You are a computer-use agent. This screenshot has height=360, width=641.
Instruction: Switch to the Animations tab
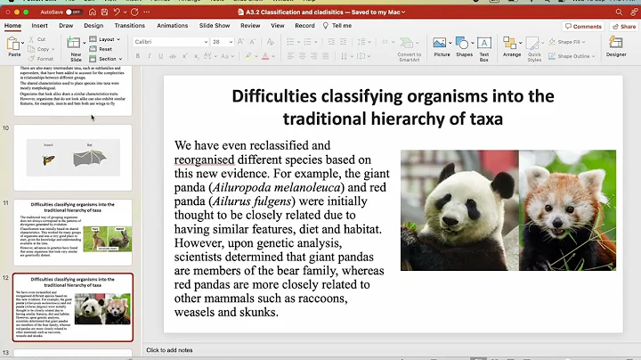pos(173,25)
